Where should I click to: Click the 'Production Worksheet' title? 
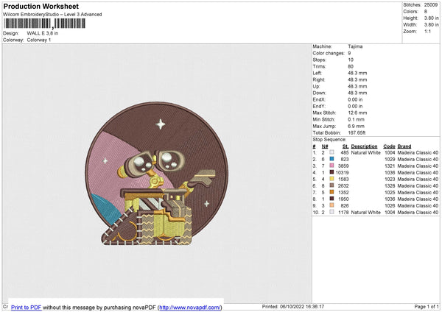click(x=41, y=6)
